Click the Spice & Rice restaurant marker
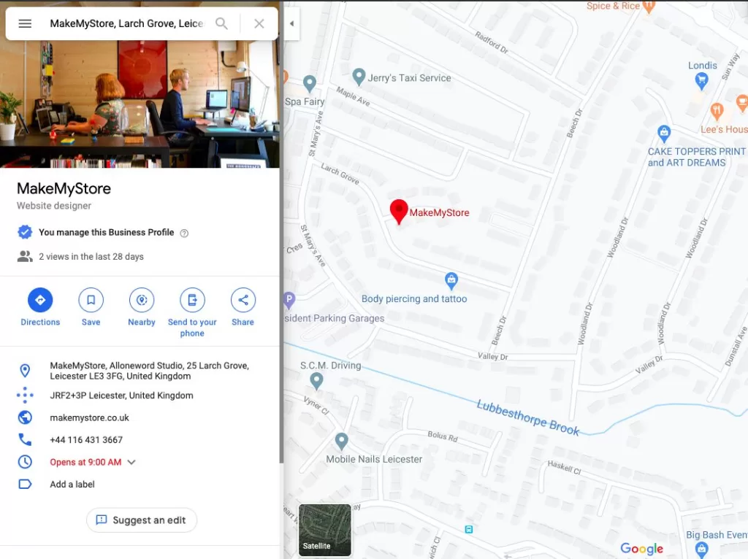This screenshot has width=748, height=559. tap(649, 7)
